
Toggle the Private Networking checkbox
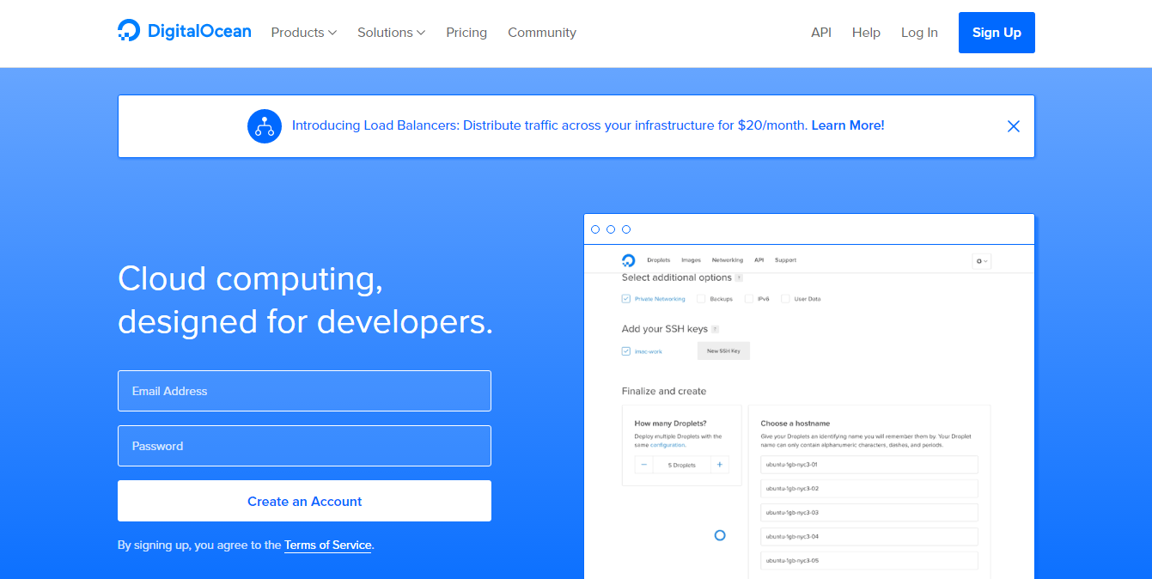(x=626, y=299)
